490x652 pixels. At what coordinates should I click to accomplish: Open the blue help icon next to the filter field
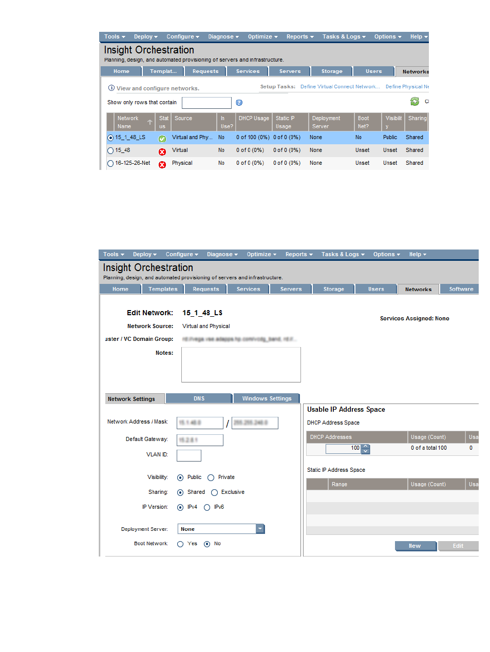(239, 103)
